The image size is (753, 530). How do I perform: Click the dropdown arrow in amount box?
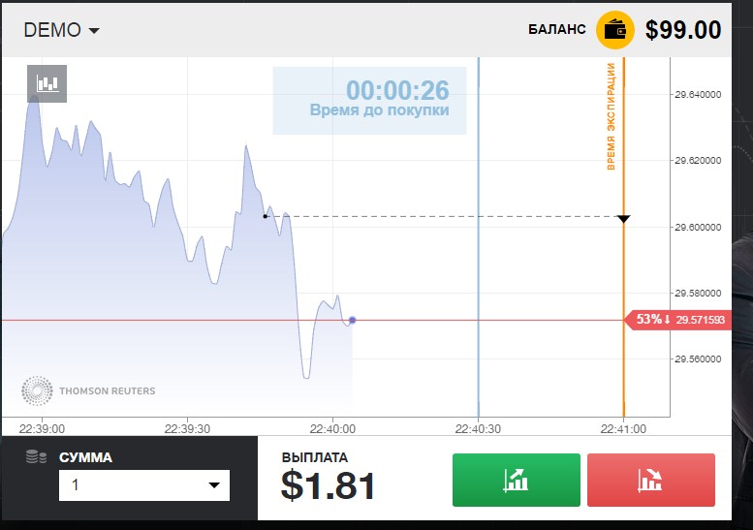[213, 485]
